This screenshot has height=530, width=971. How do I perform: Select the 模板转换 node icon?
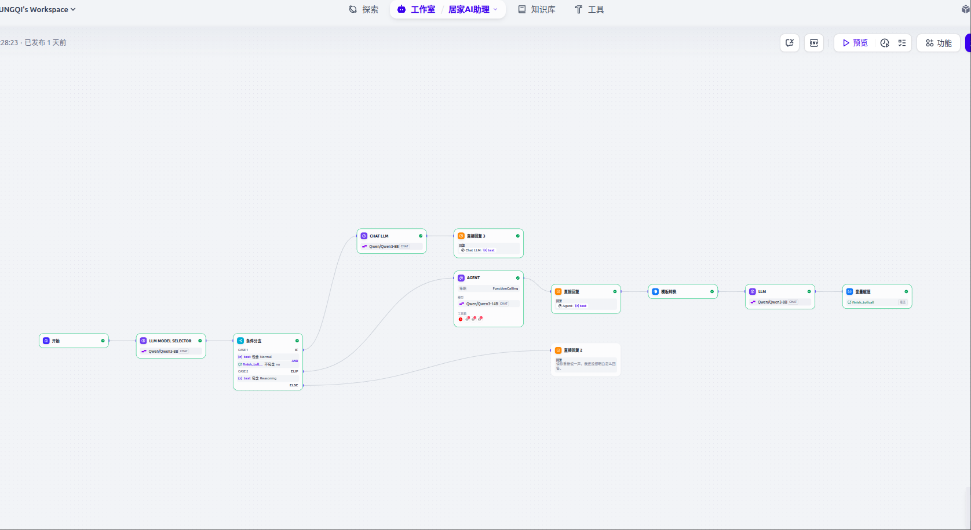pos(655,292)
